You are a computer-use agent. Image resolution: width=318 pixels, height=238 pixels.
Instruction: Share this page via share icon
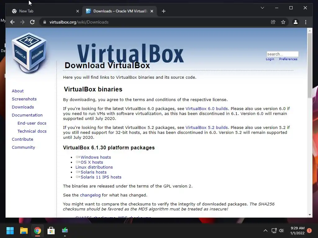[273, 22]
